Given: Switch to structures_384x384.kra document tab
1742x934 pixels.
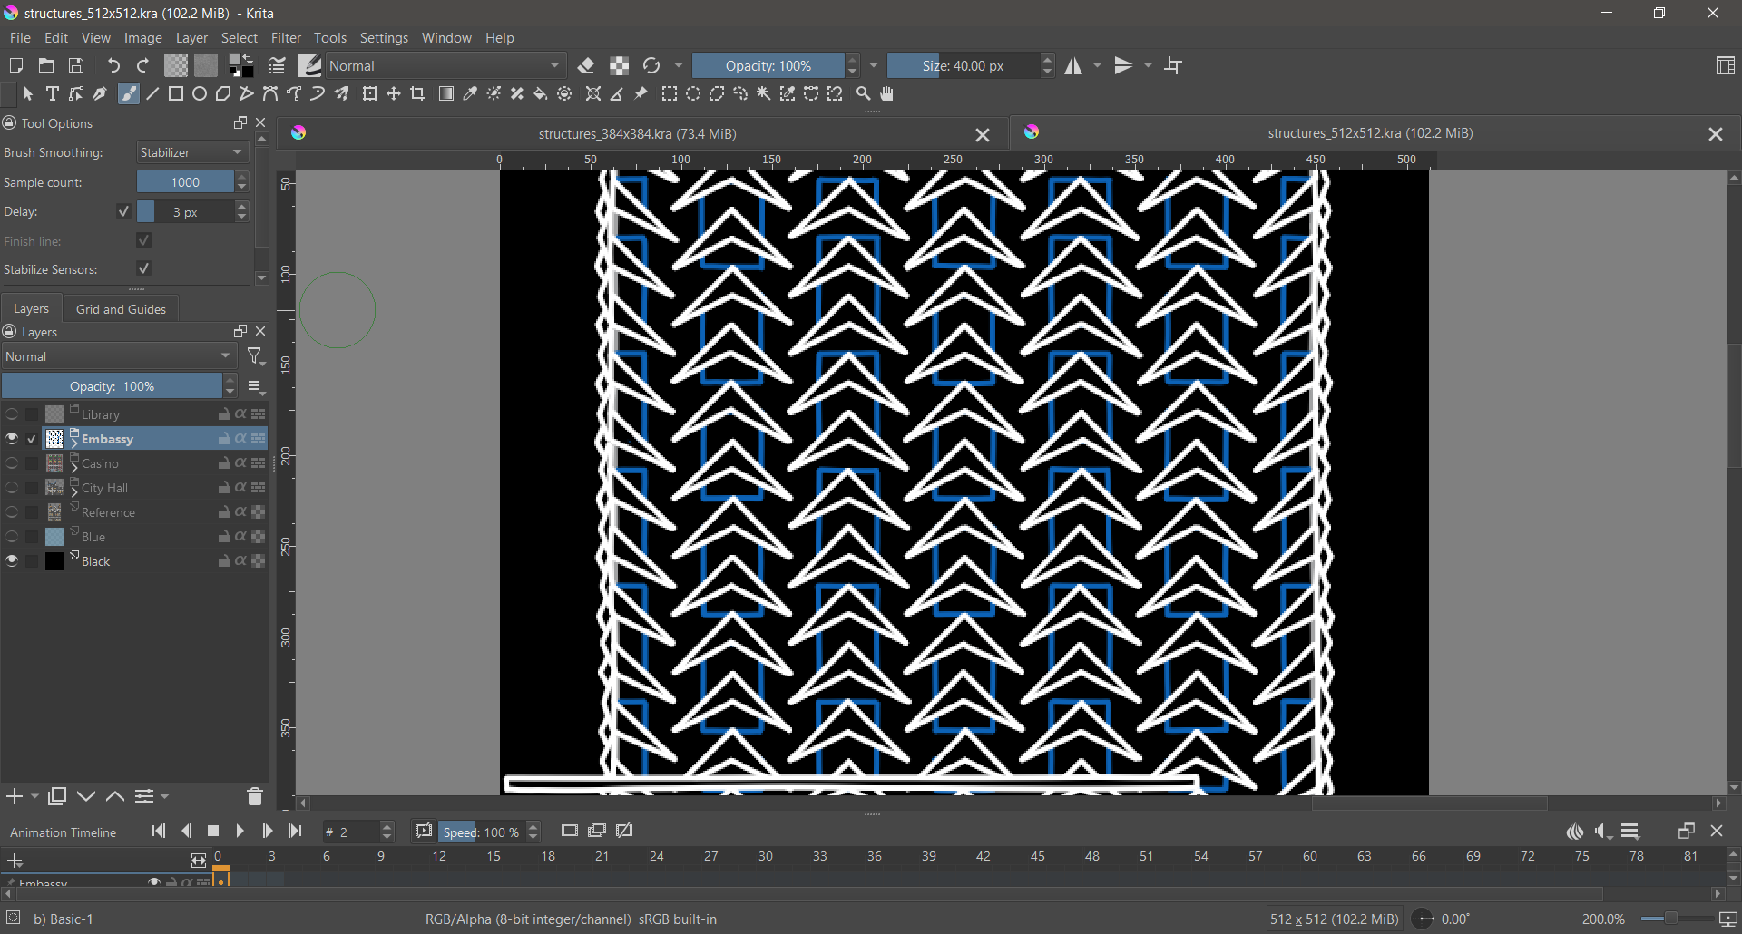Looking at the screenshot, I should click(x=637, y=134).
